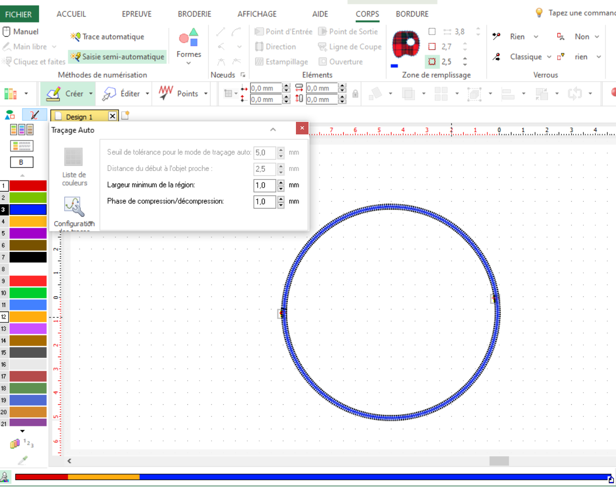The image size is (616, 488).
Task: Open the FICHIER menu
Action: [19, 14]
